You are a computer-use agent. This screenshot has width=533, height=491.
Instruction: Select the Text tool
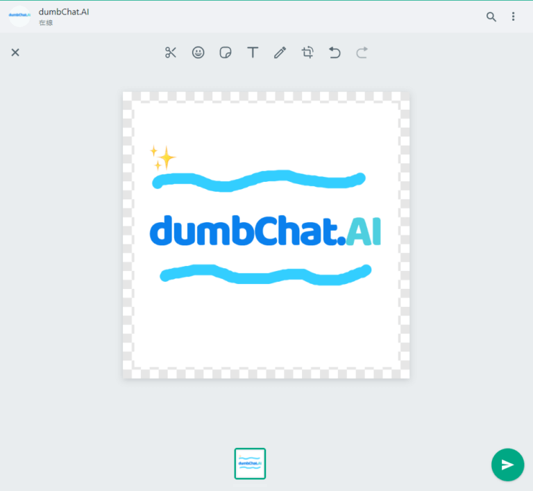[x=253, y=53]
